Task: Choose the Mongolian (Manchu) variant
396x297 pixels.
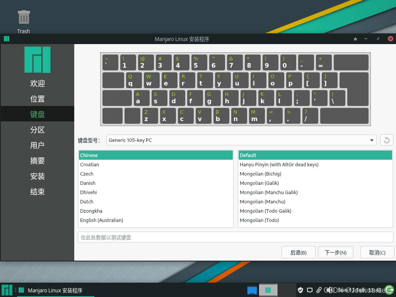Action: (x=315, y=201)
